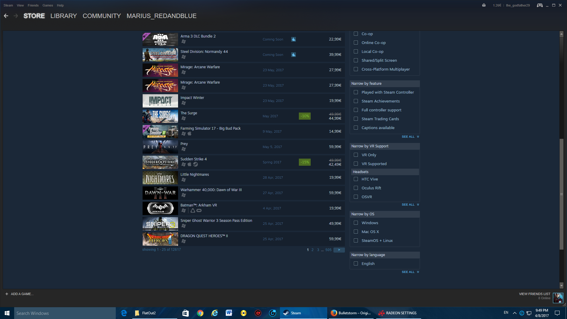
Task: Tick the Windows OS filter checkbox
Action: point(356,223)
